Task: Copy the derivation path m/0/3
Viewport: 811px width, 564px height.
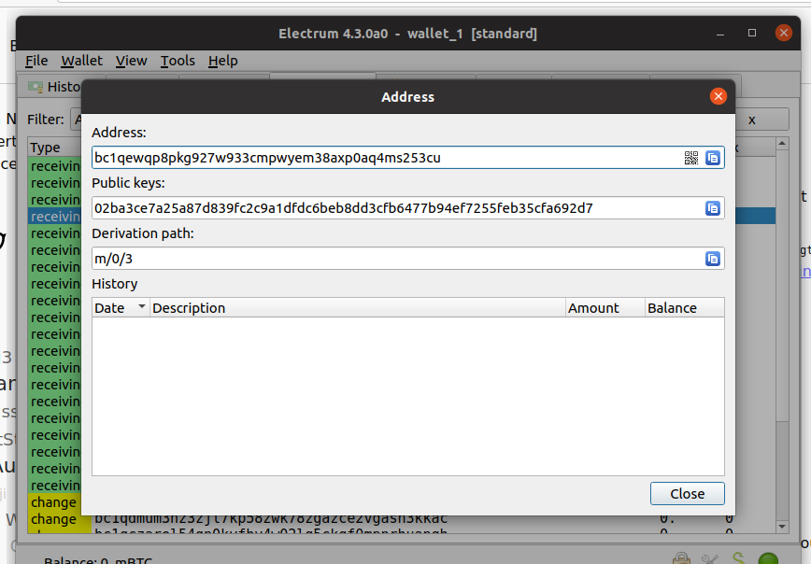Action: coord(712,259)
